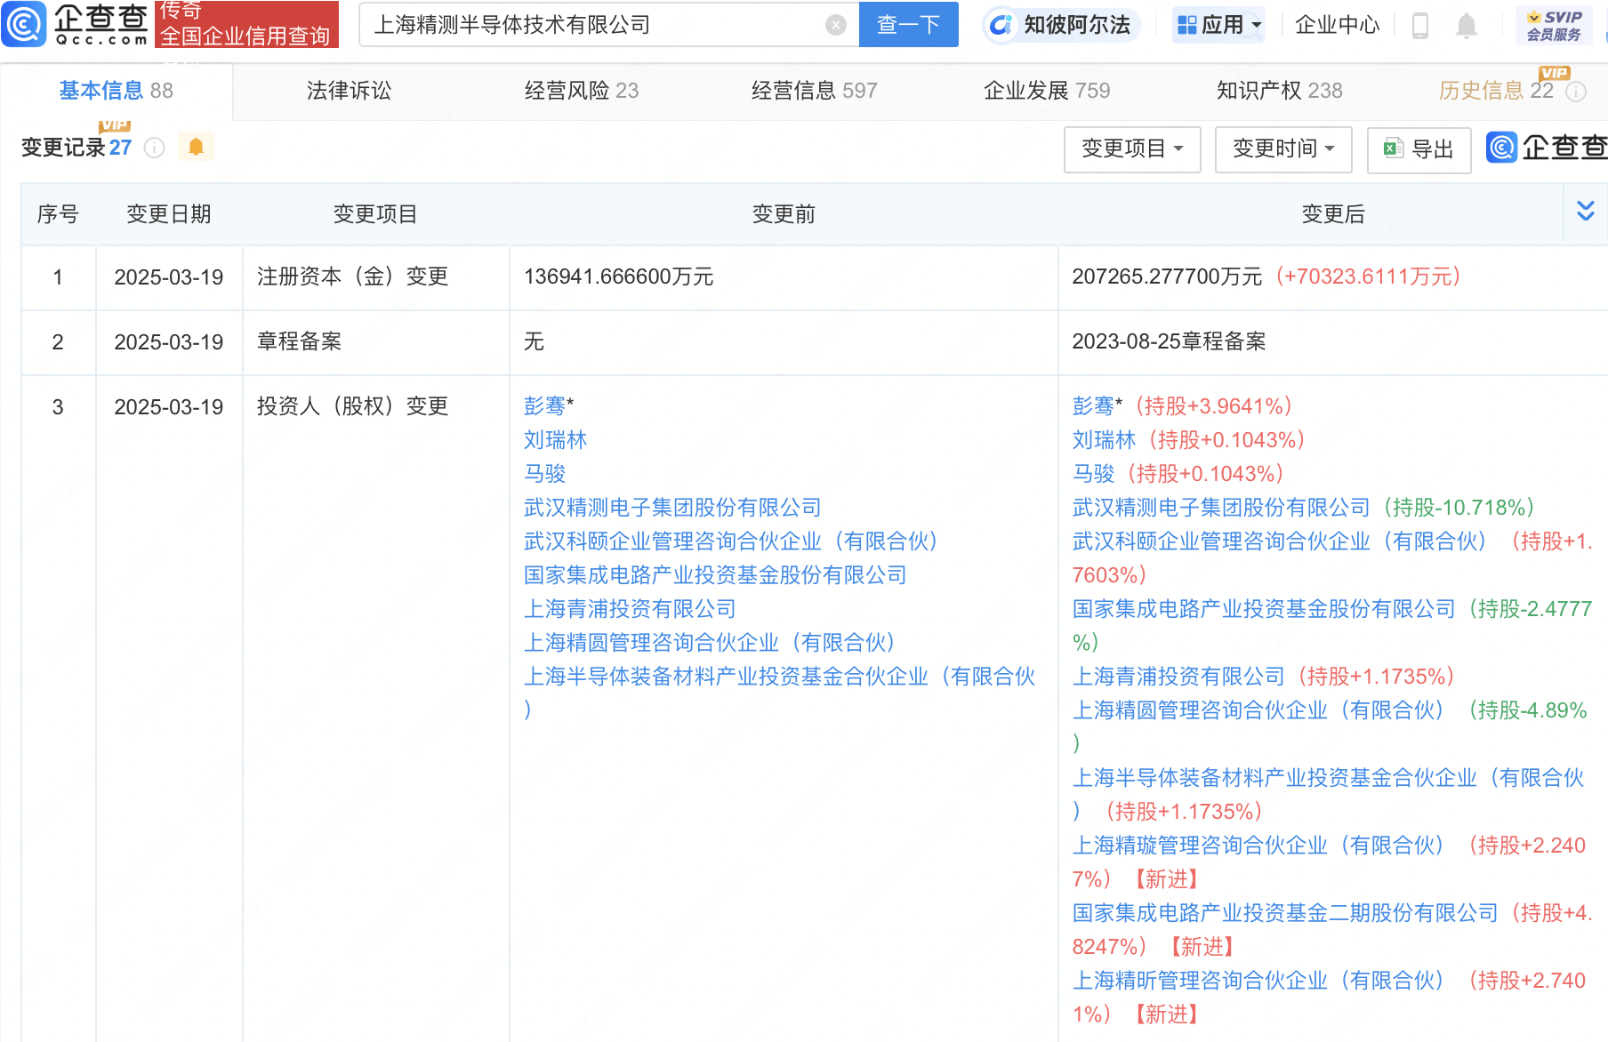Viewport: 1608px width, 1042px height.
Task: Open 马骏 in the 变更后 column
Action: pyautogui.click(x=1093, y=474)
